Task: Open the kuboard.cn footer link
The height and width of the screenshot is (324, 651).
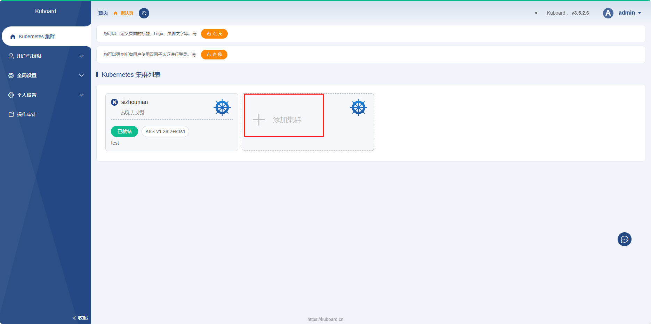Action: (x=325, y=319)
